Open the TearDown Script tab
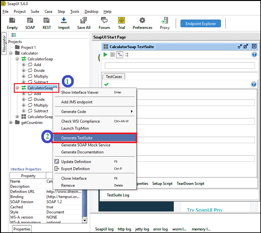 point(190,184)
